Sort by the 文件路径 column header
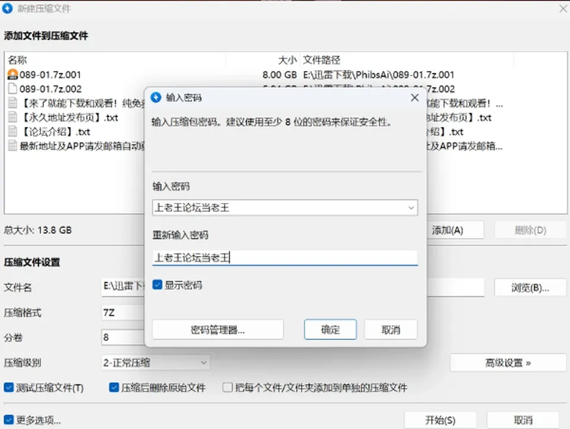This screenshot has height=429, width=570. point(322,60)
